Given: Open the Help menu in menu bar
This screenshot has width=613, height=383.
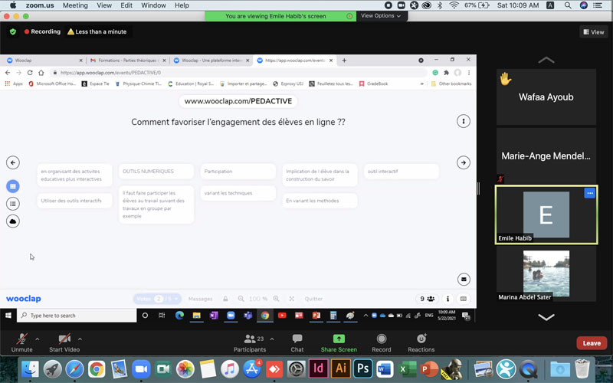Looking at the screenshot, I should (x=182, y=5).
